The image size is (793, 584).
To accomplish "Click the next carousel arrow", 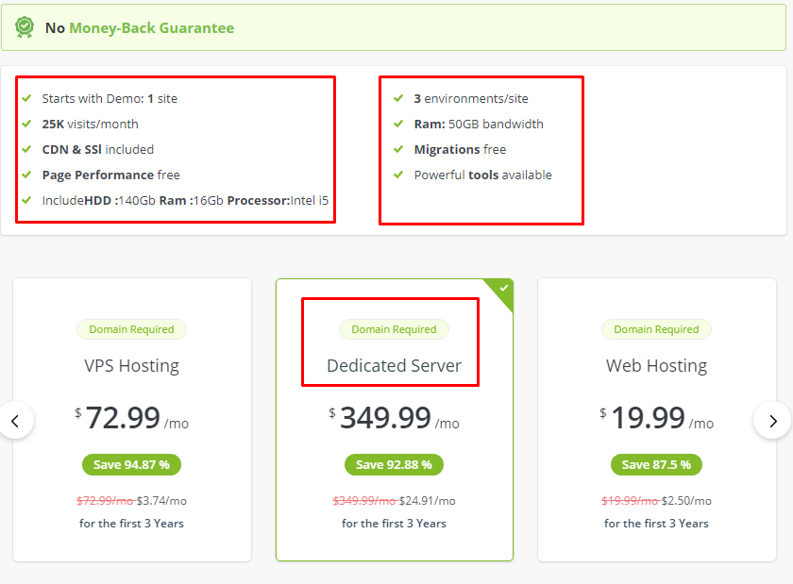I will click(772, 420).
